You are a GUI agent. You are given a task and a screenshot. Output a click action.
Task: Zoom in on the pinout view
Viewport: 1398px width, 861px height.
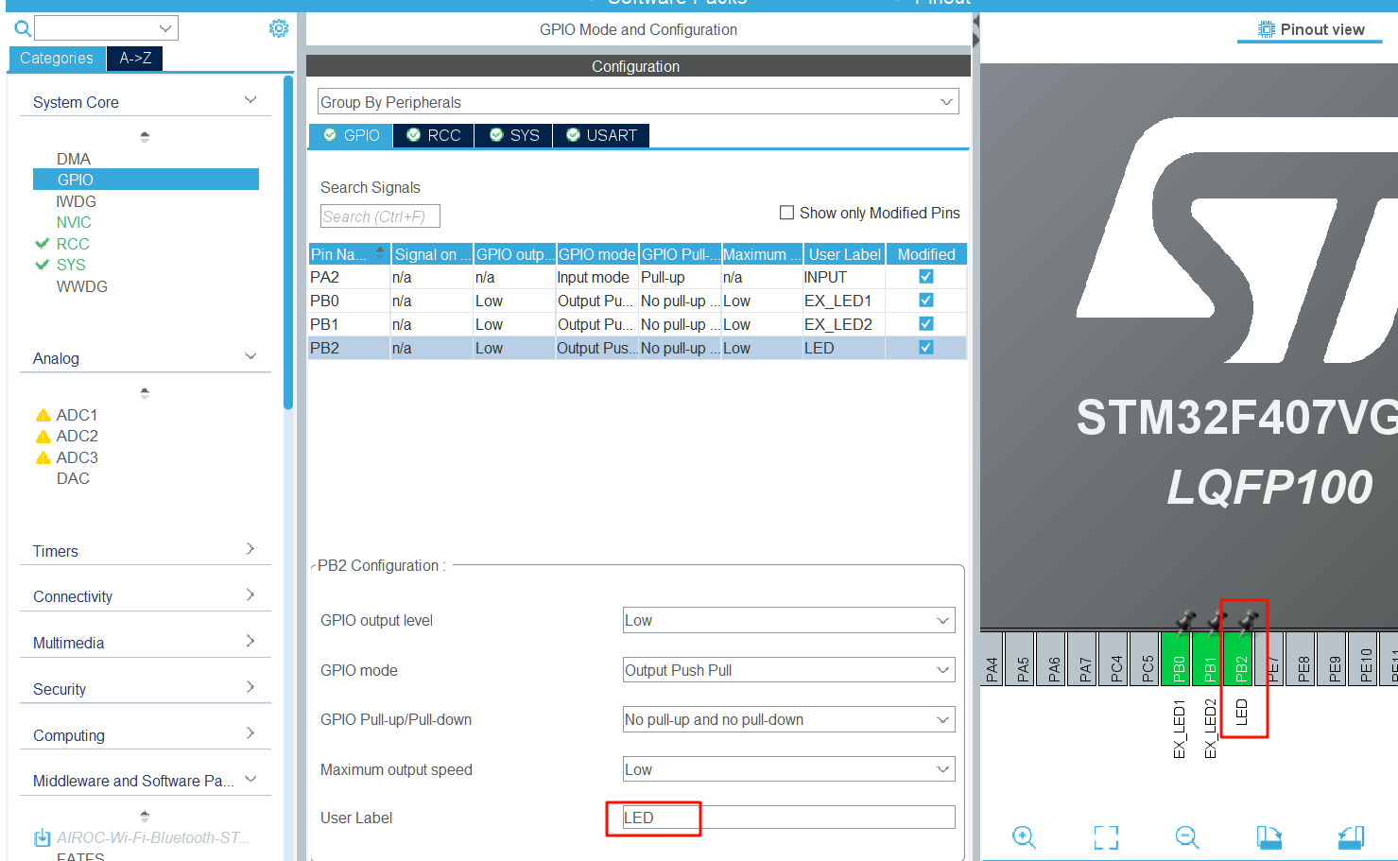pyautogui.click(x=1024, y=837)
